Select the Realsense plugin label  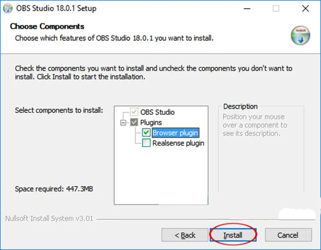(178, 143)
